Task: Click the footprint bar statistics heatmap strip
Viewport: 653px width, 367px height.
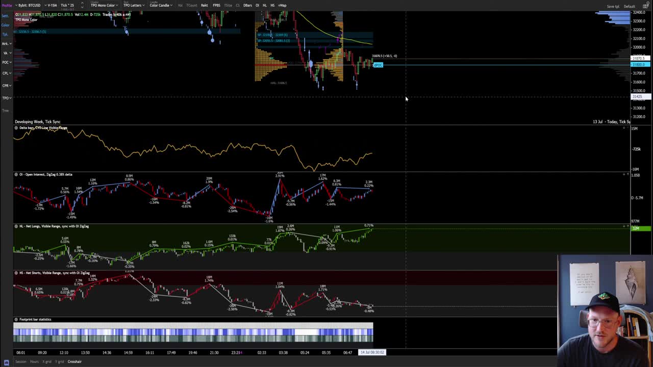Action: (x=193, y=332)
